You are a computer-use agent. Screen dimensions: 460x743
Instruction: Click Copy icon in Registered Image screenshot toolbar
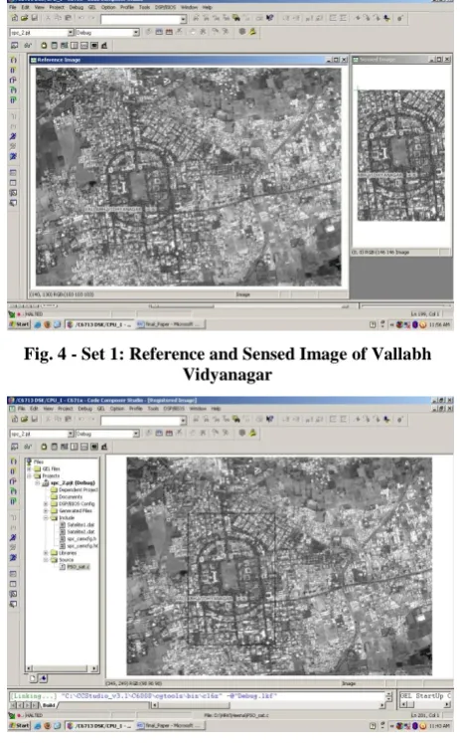[x=58, y=419]
